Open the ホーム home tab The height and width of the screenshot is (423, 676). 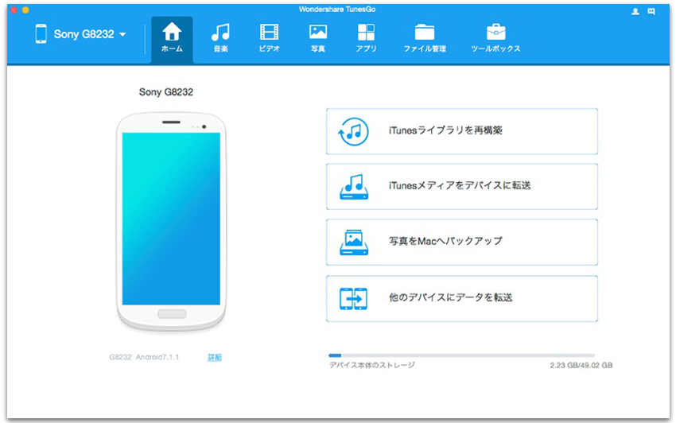172,39
